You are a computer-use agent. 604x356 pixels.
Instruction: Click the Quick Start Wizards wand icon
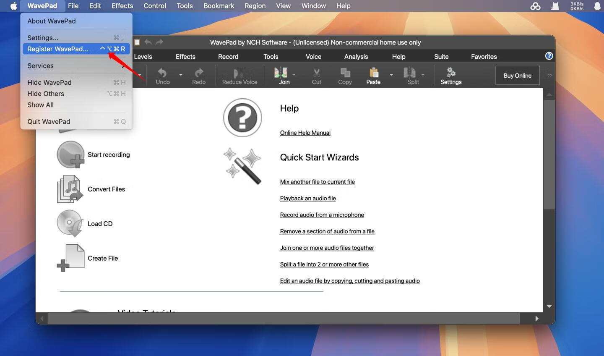pos(242,166)
